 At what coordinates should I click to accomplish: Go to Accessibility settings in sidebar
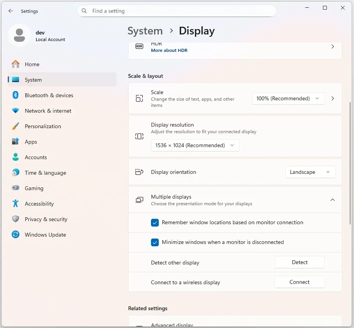coord(39,204)
